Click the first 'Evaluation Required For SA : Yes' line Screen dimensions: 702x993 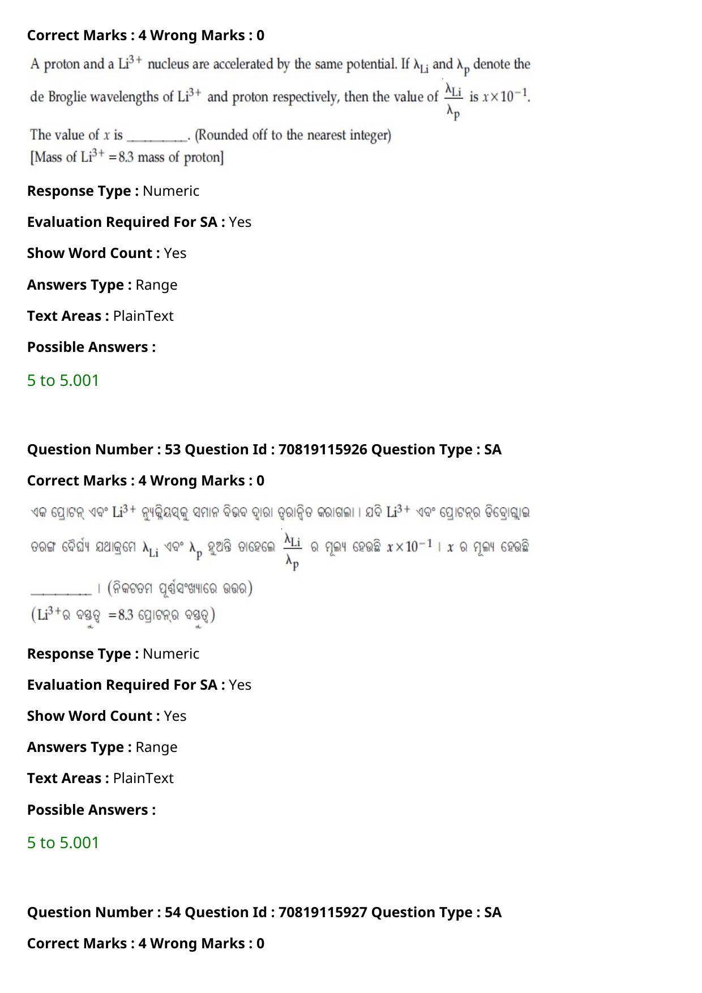(139, 222)
